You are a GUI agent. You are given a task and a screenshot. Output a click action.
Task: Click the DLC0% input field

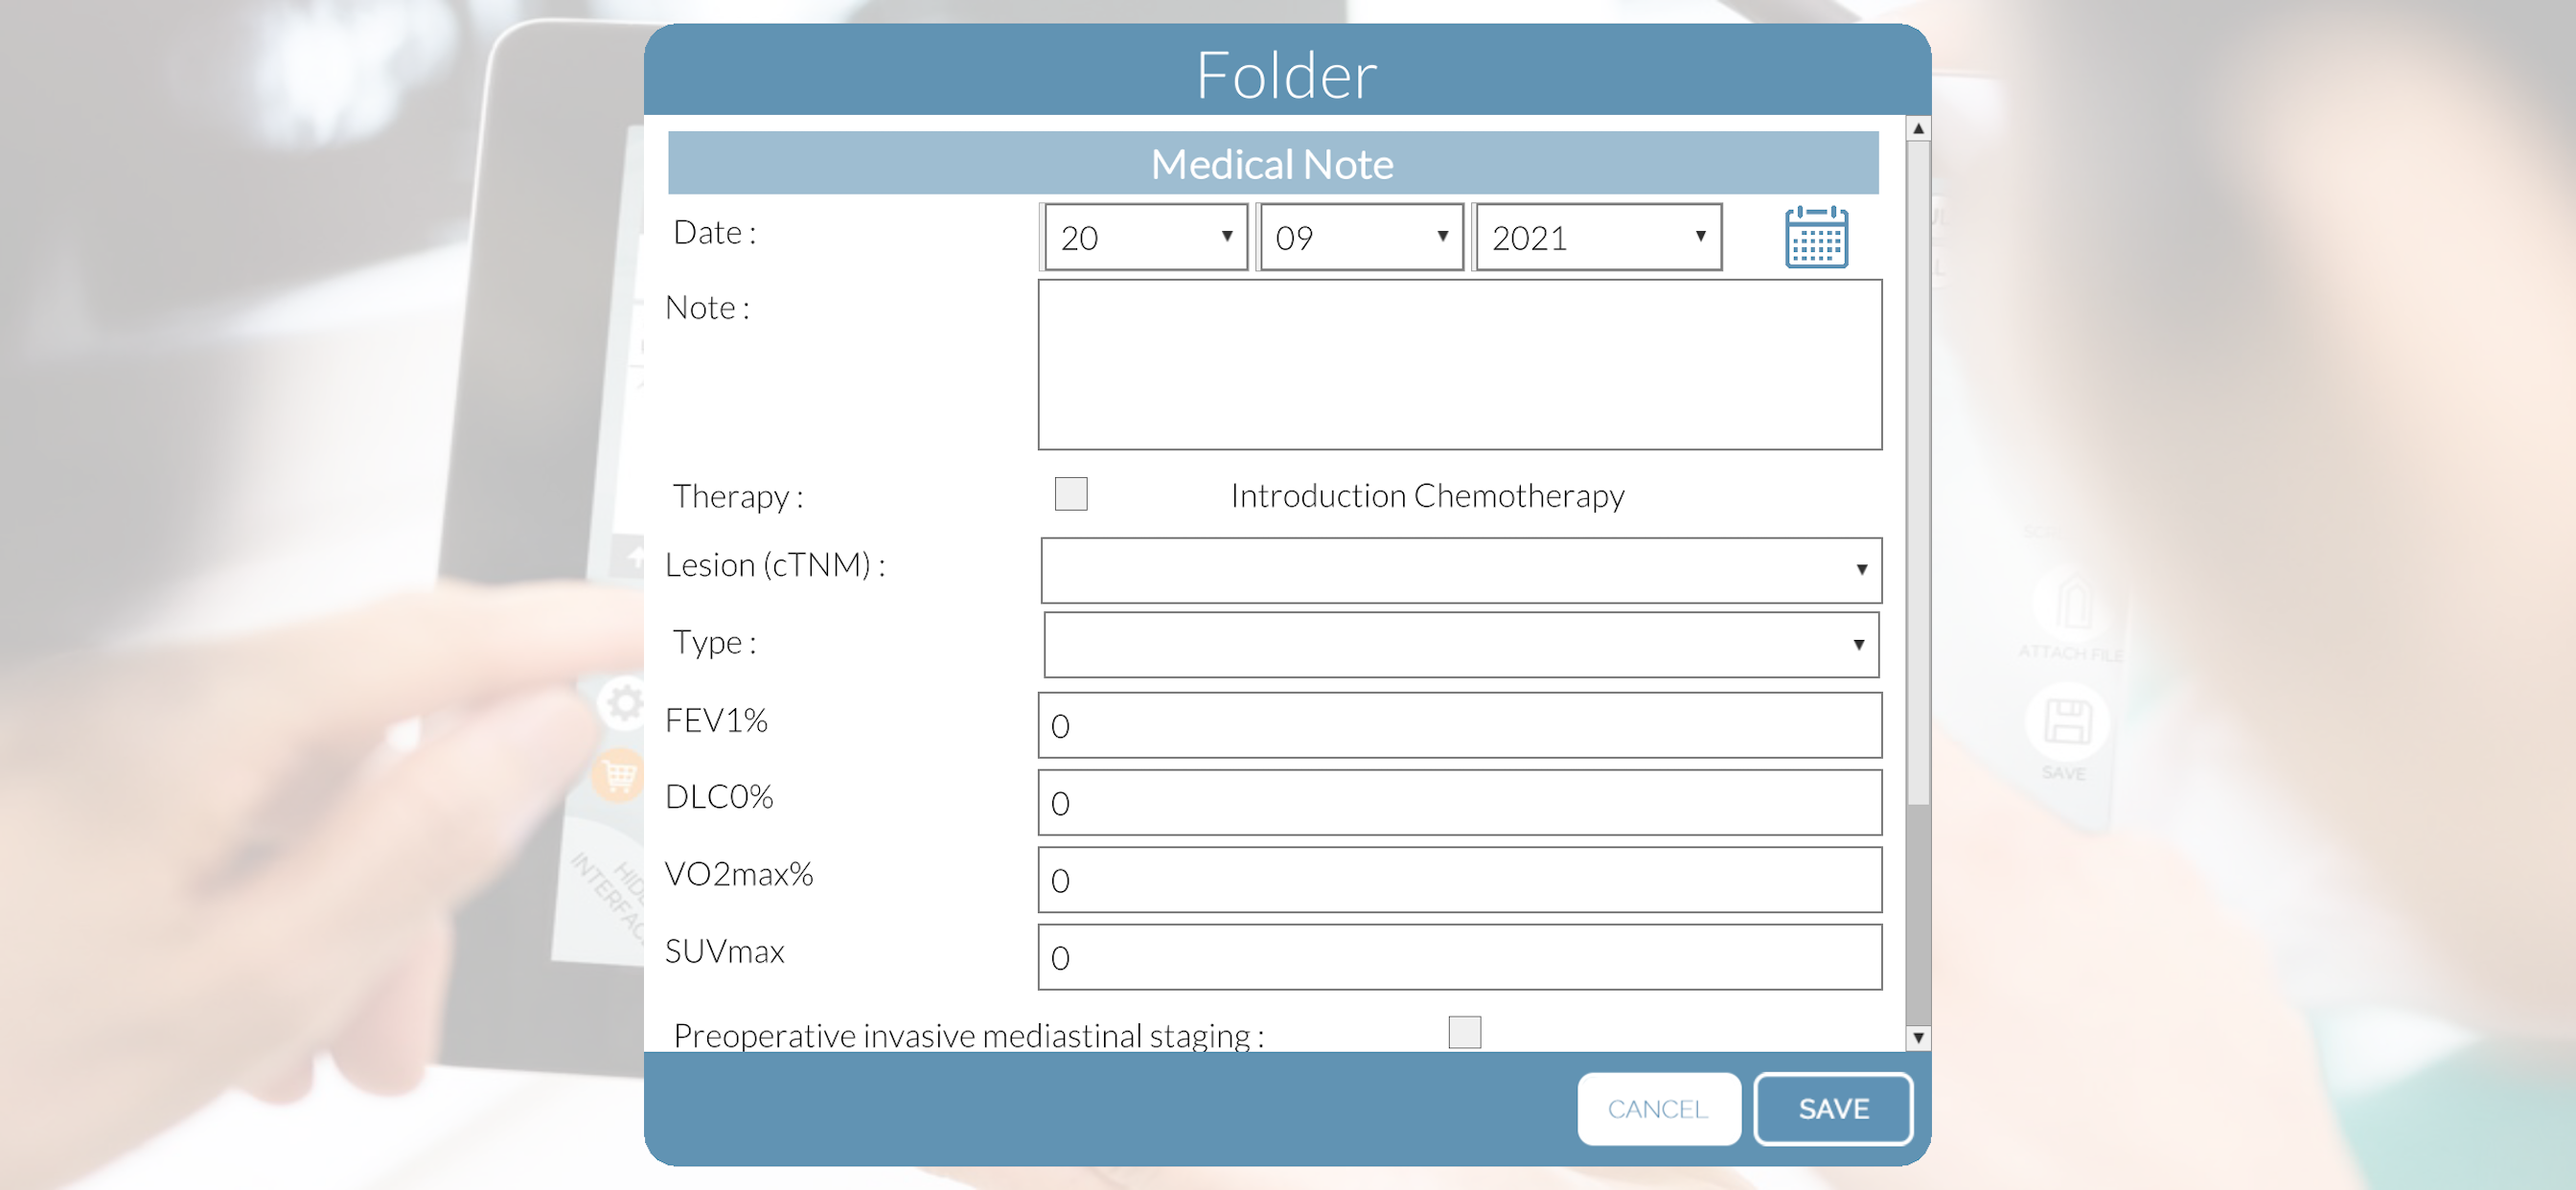1460,802
